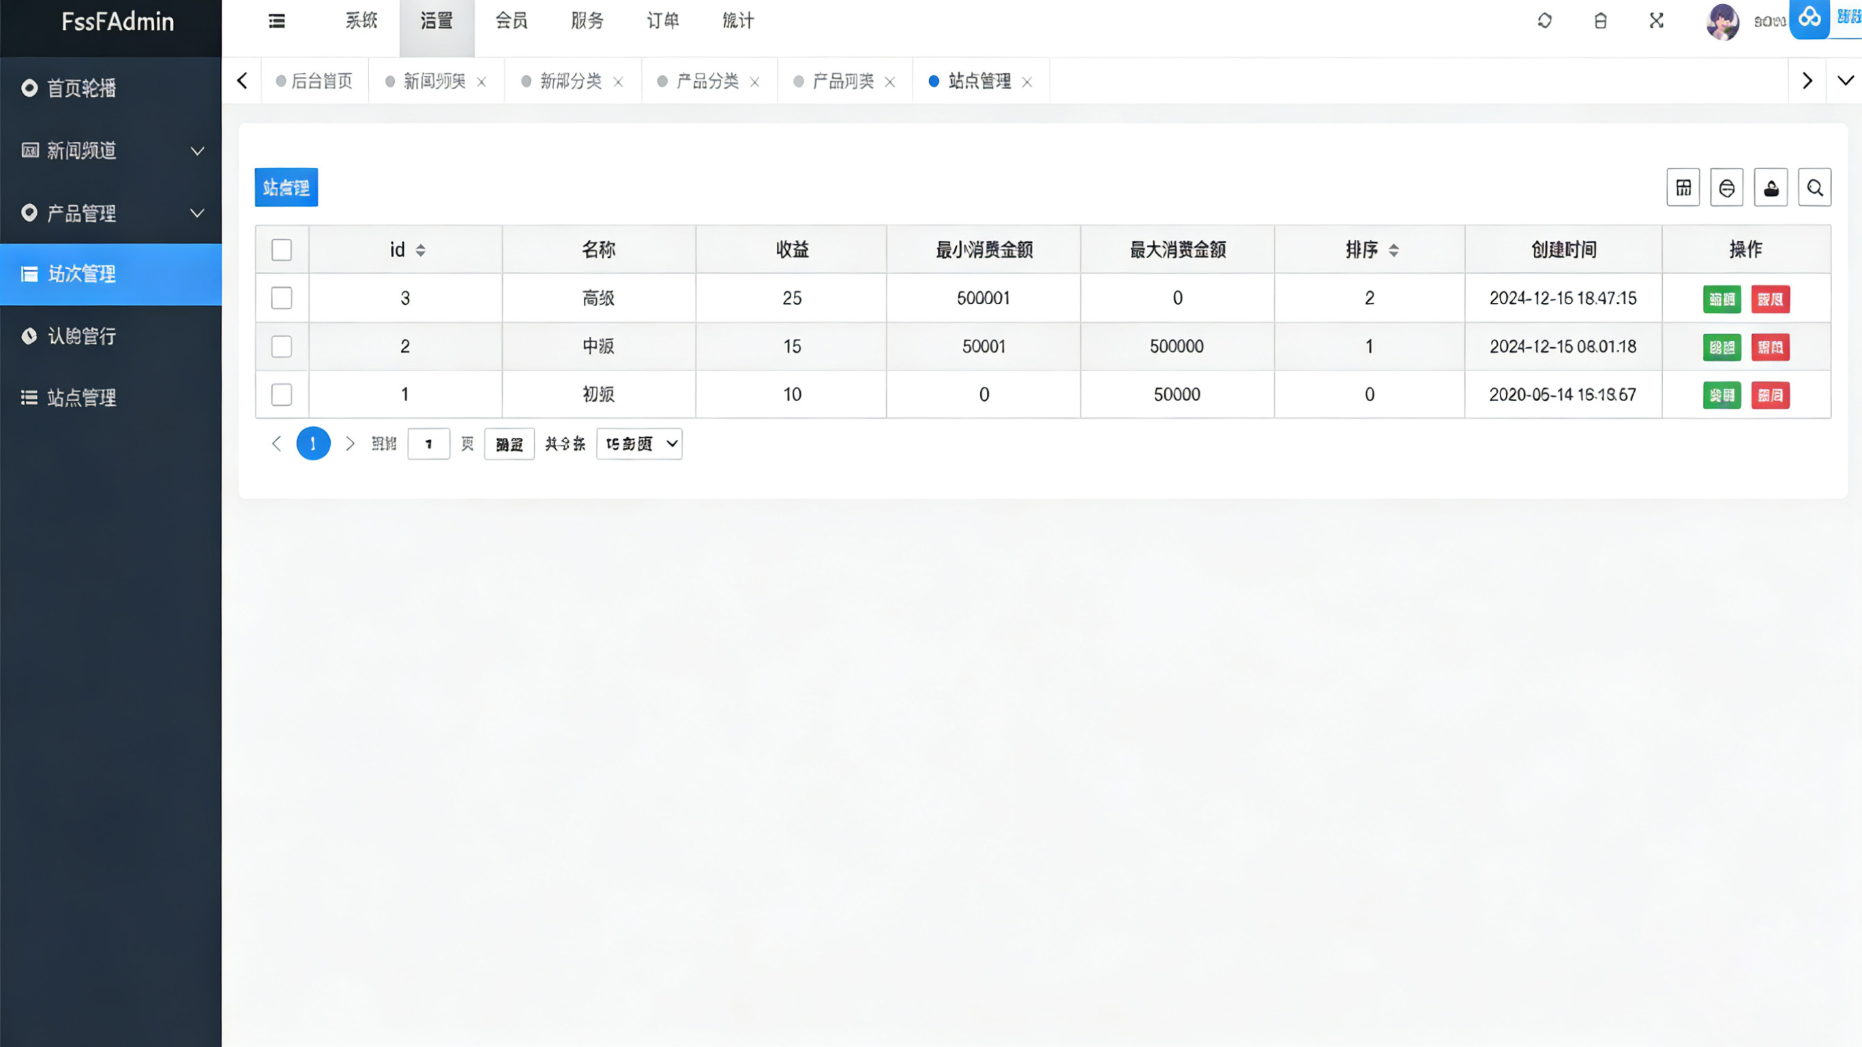Open the 会员 top menu
Viewport: 1862px width, 1047px height.
pyautogui.click(x=512, y=21)
